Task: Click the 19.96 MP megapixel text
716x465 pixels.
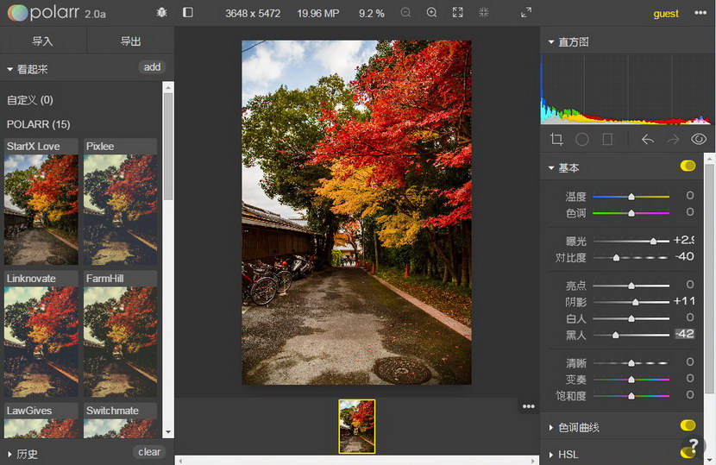Action: (318, 14)
